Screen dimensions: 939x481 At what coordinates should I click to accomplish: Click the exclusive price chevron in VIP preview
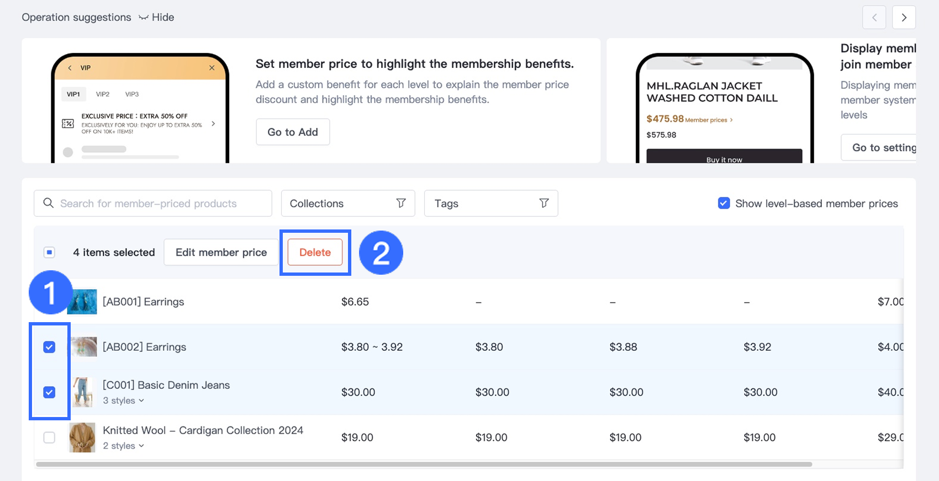click(x=213, y=124)
